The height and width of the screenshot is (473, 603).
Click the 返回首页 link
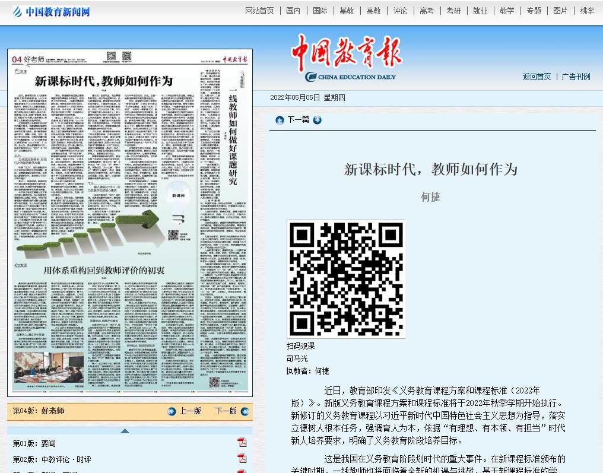[x=537, y=77]
